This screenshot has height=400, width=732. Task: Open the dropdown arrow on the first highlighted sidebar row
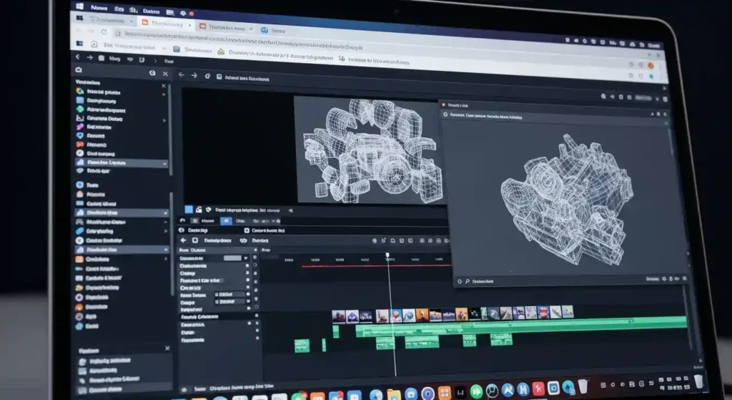(x=165, y=164)
